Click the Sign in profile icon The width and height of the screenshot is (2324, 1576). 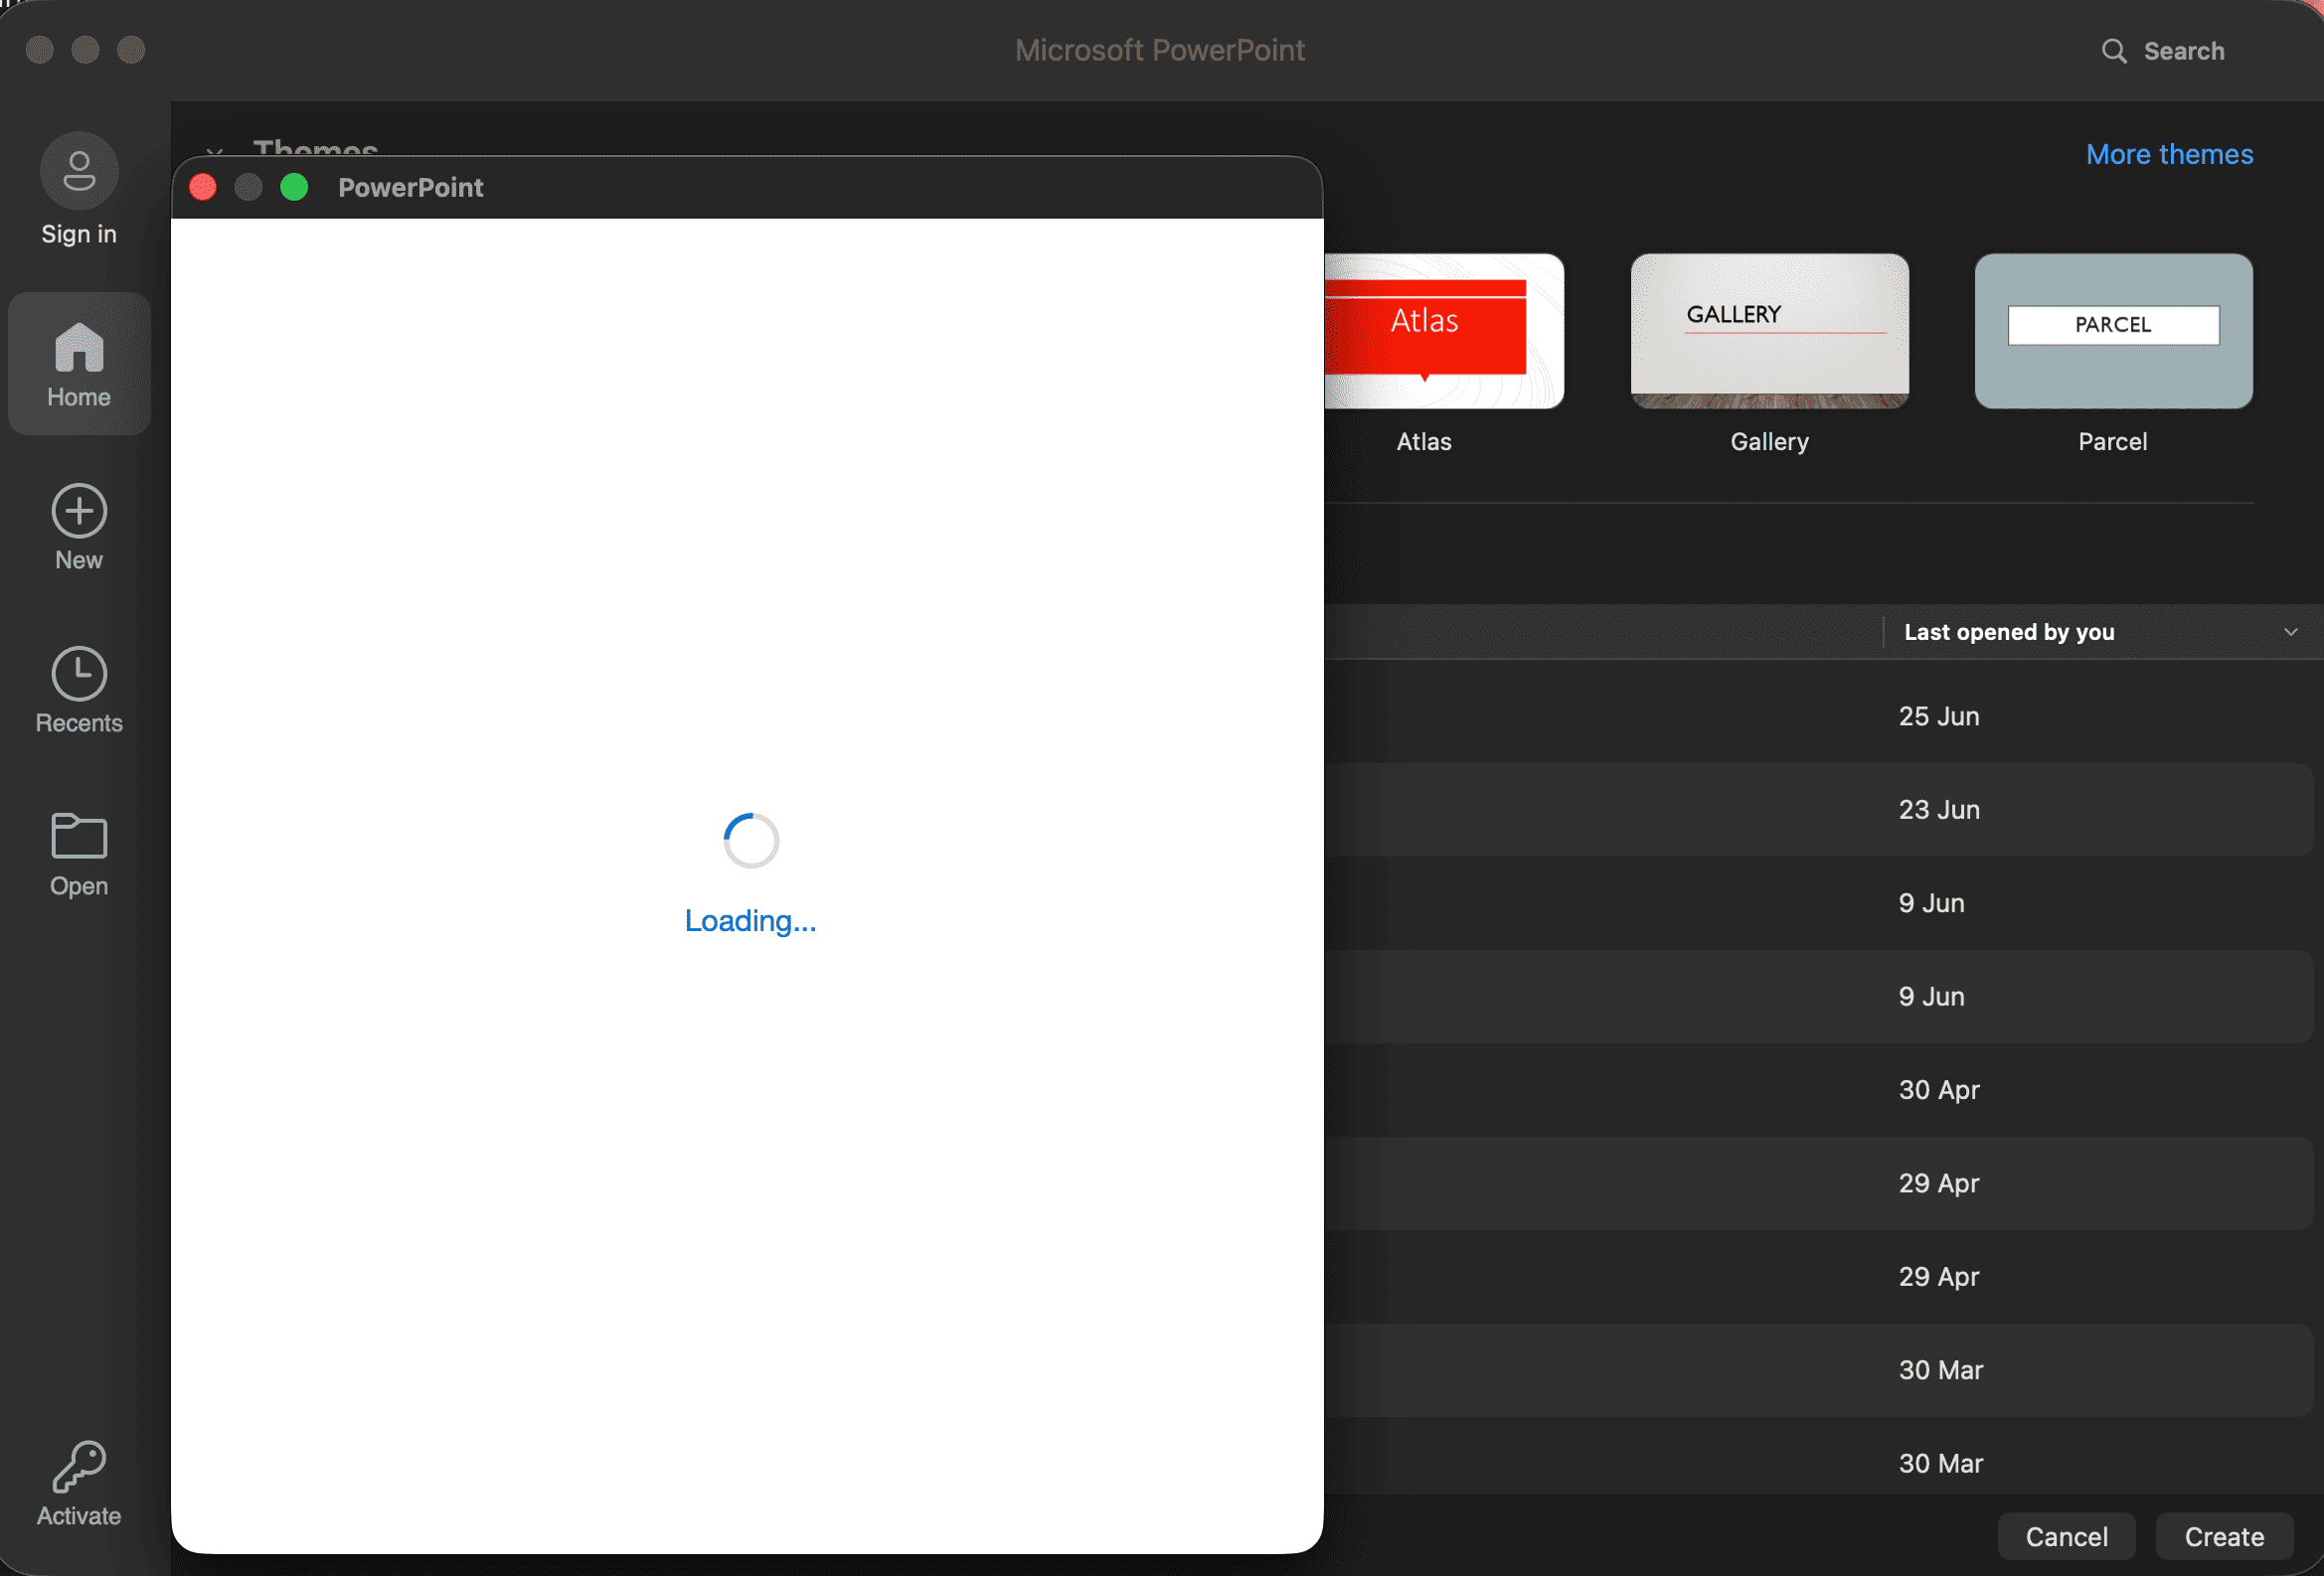click(79, 171)
